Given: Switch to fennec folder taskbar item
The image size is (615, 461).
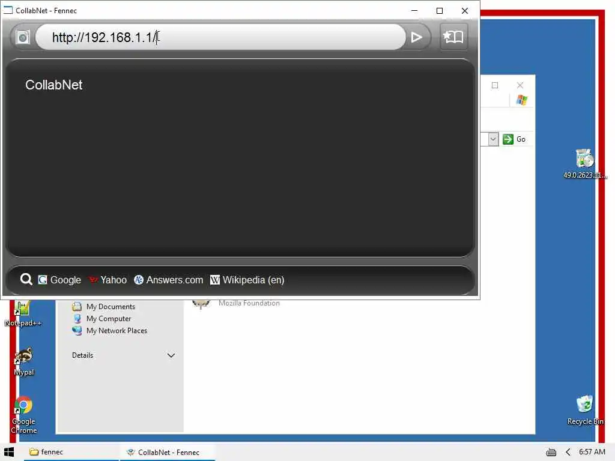Looking at the screenshot, I should click(x=71, y=452).
